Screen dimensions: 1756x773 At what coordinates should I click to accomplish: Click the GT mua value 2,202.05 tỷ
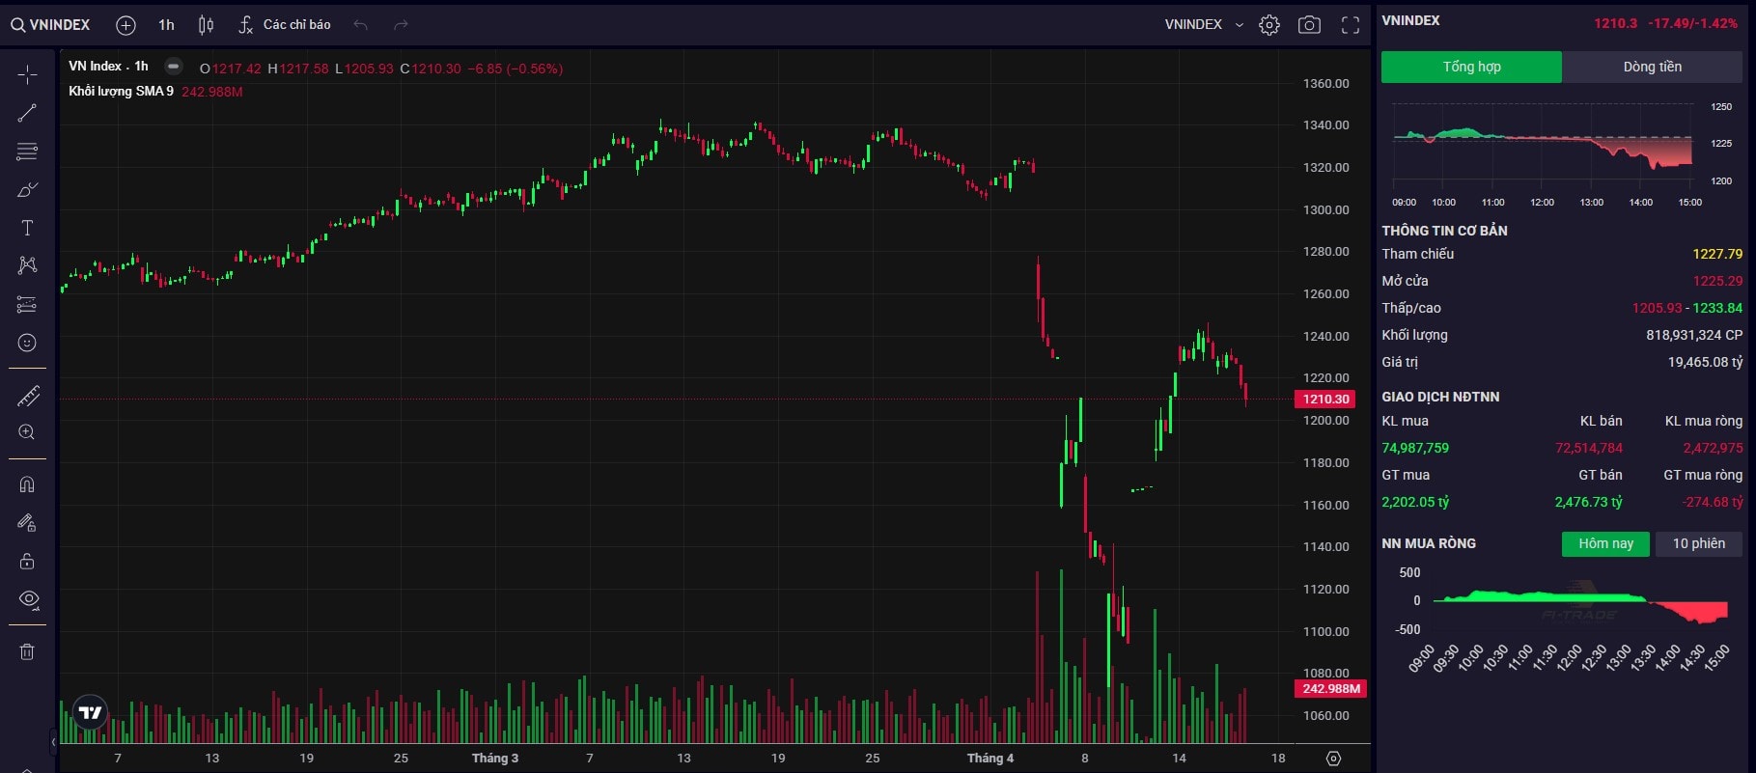tap(1415, 503)
